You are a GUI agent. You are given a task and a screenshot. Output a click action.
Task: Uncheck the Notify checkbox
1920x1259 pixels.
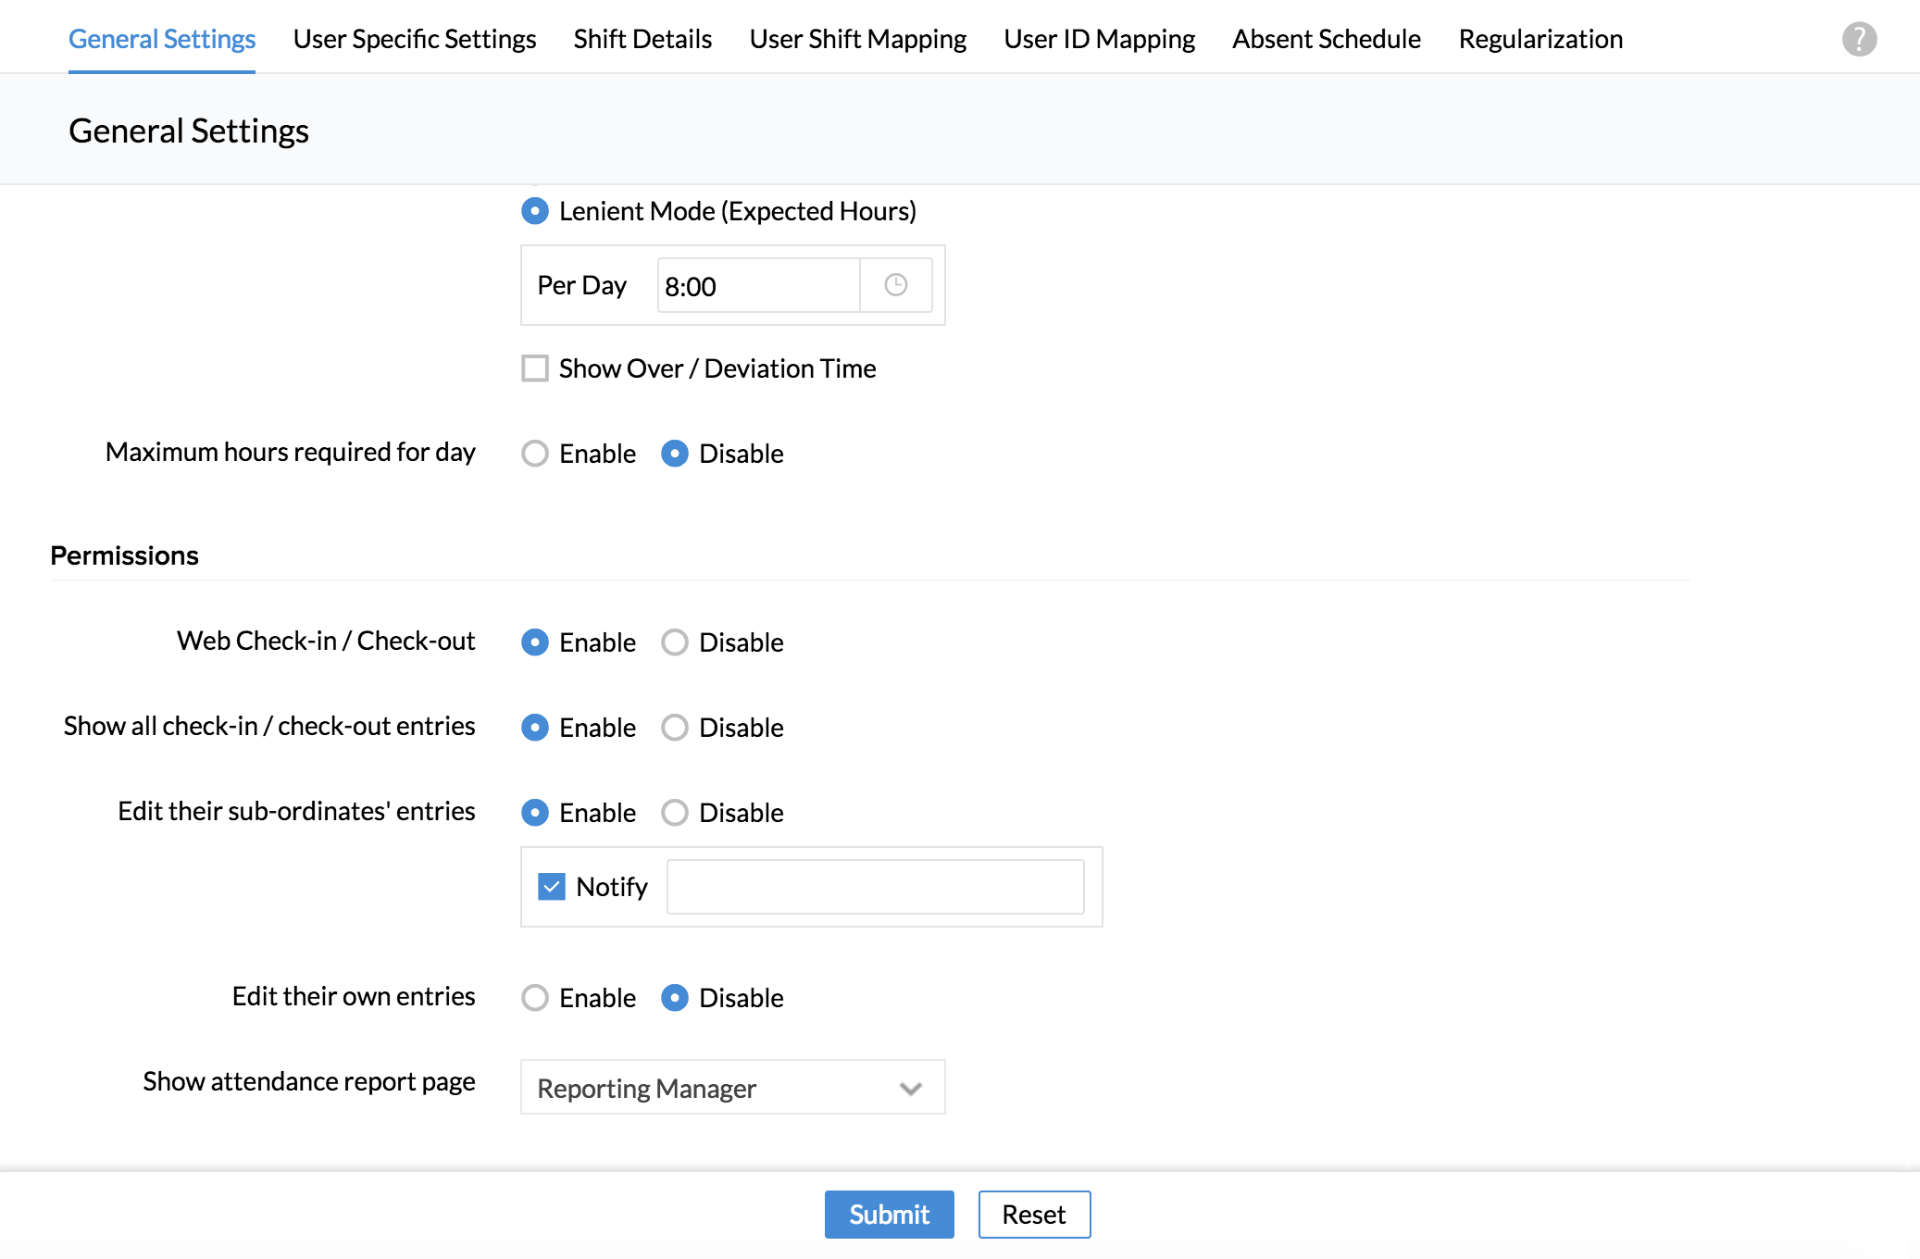coord(552,887)
